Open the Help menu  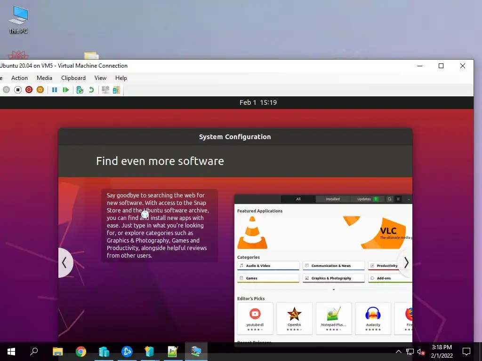click(121, 78)
